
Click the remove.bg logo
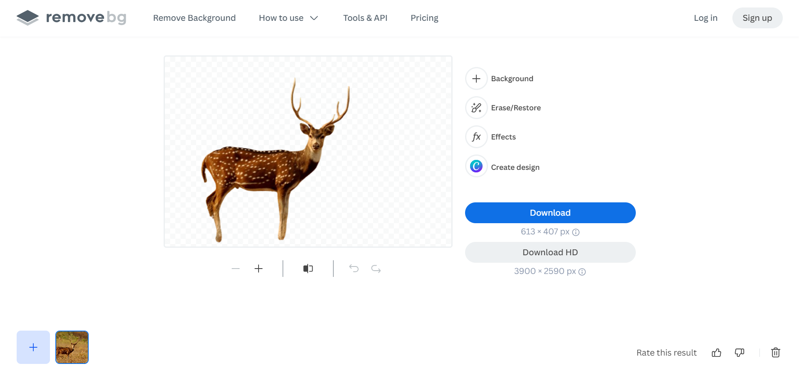71,17
